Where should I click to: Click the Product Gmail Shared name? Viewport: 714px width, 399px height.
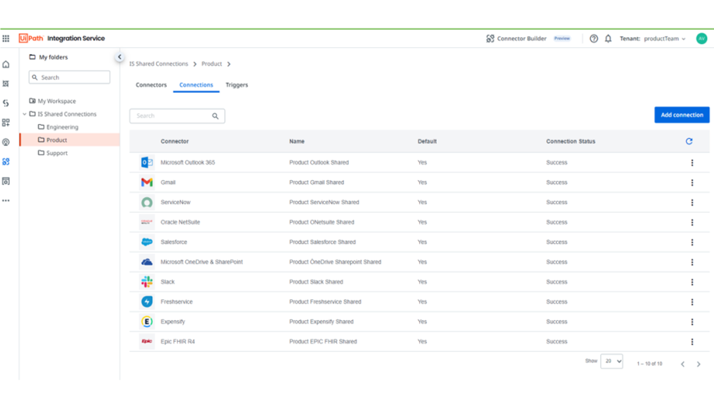click(317, 182)
